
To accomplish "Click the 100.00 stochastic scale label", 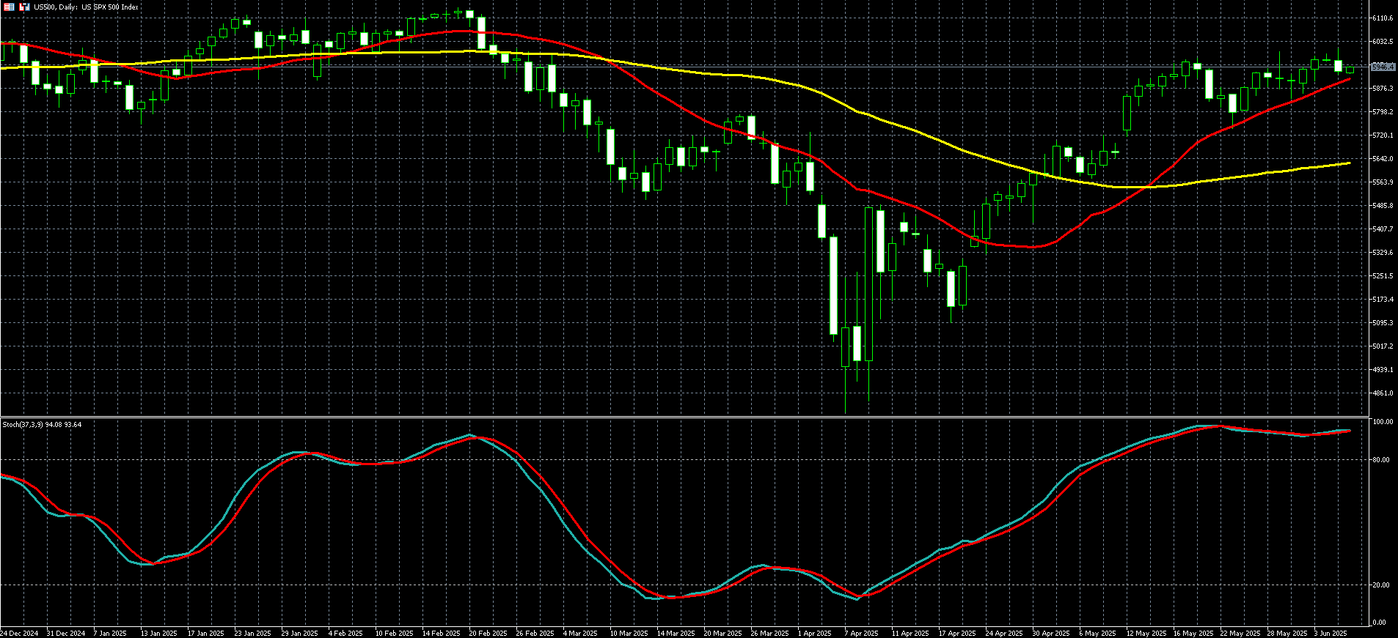I will point(1383,423).
